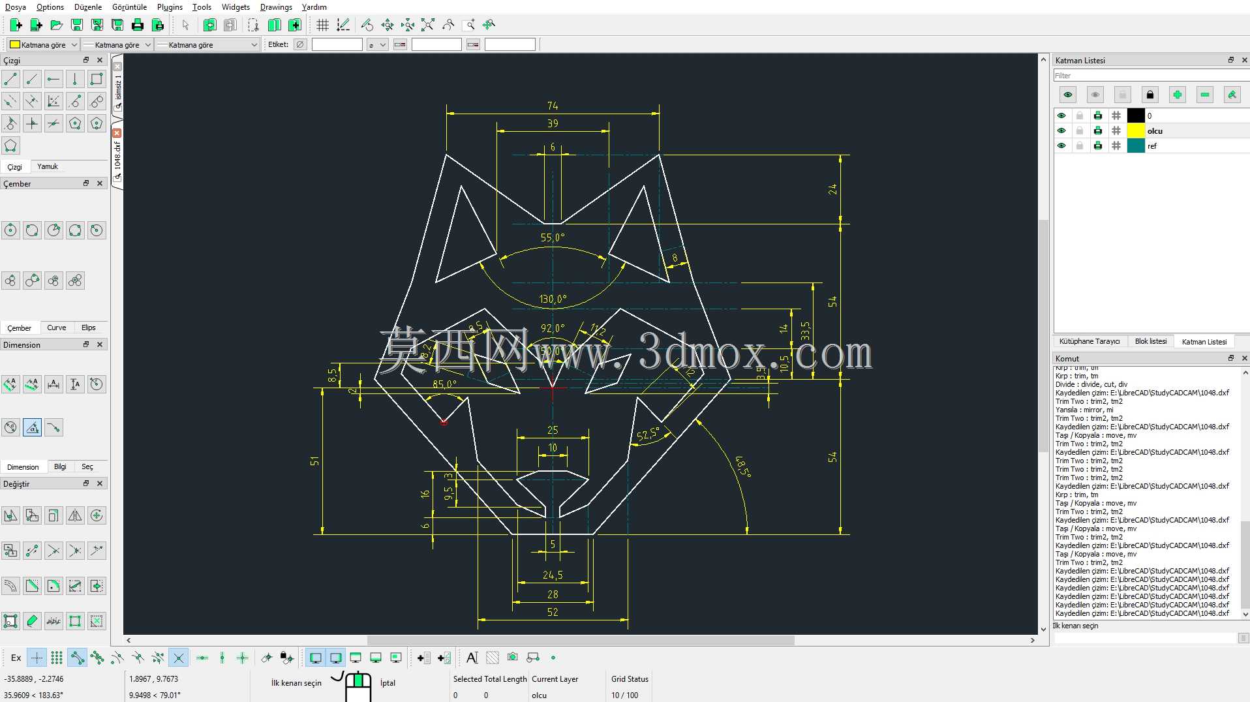The image size is (1250, 702).
Task: Select the Leader dimension tool
Action: tap(53, 428)
